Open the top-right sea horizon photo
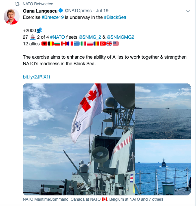Screen dimensions: 196x206 [x=163, y=111]
